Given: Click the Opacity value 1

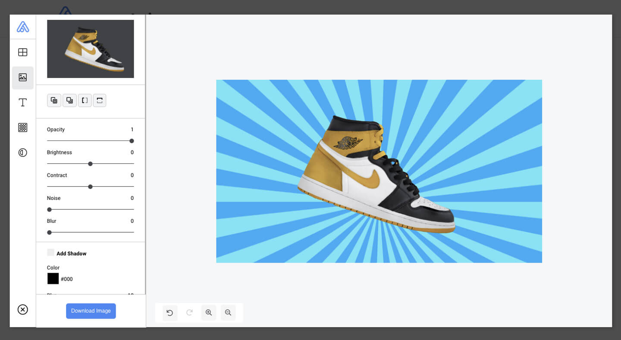Looking at the screenshot, I should point(132,130).
